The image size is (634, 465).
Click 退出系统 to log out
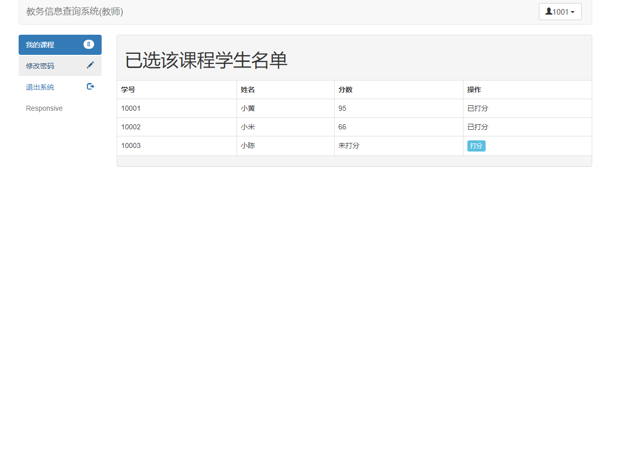coord(40,87)
